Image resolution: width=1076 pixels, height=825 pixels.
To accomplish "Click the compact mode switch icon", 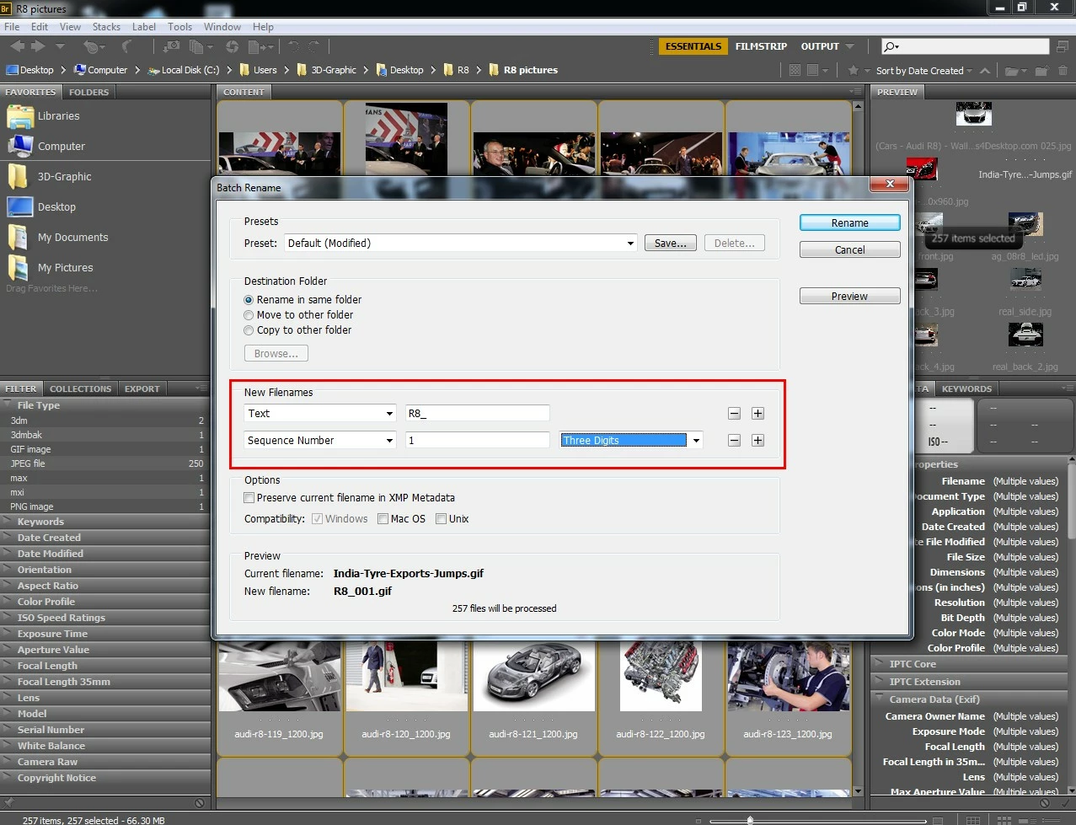I will pos(1061,46).
